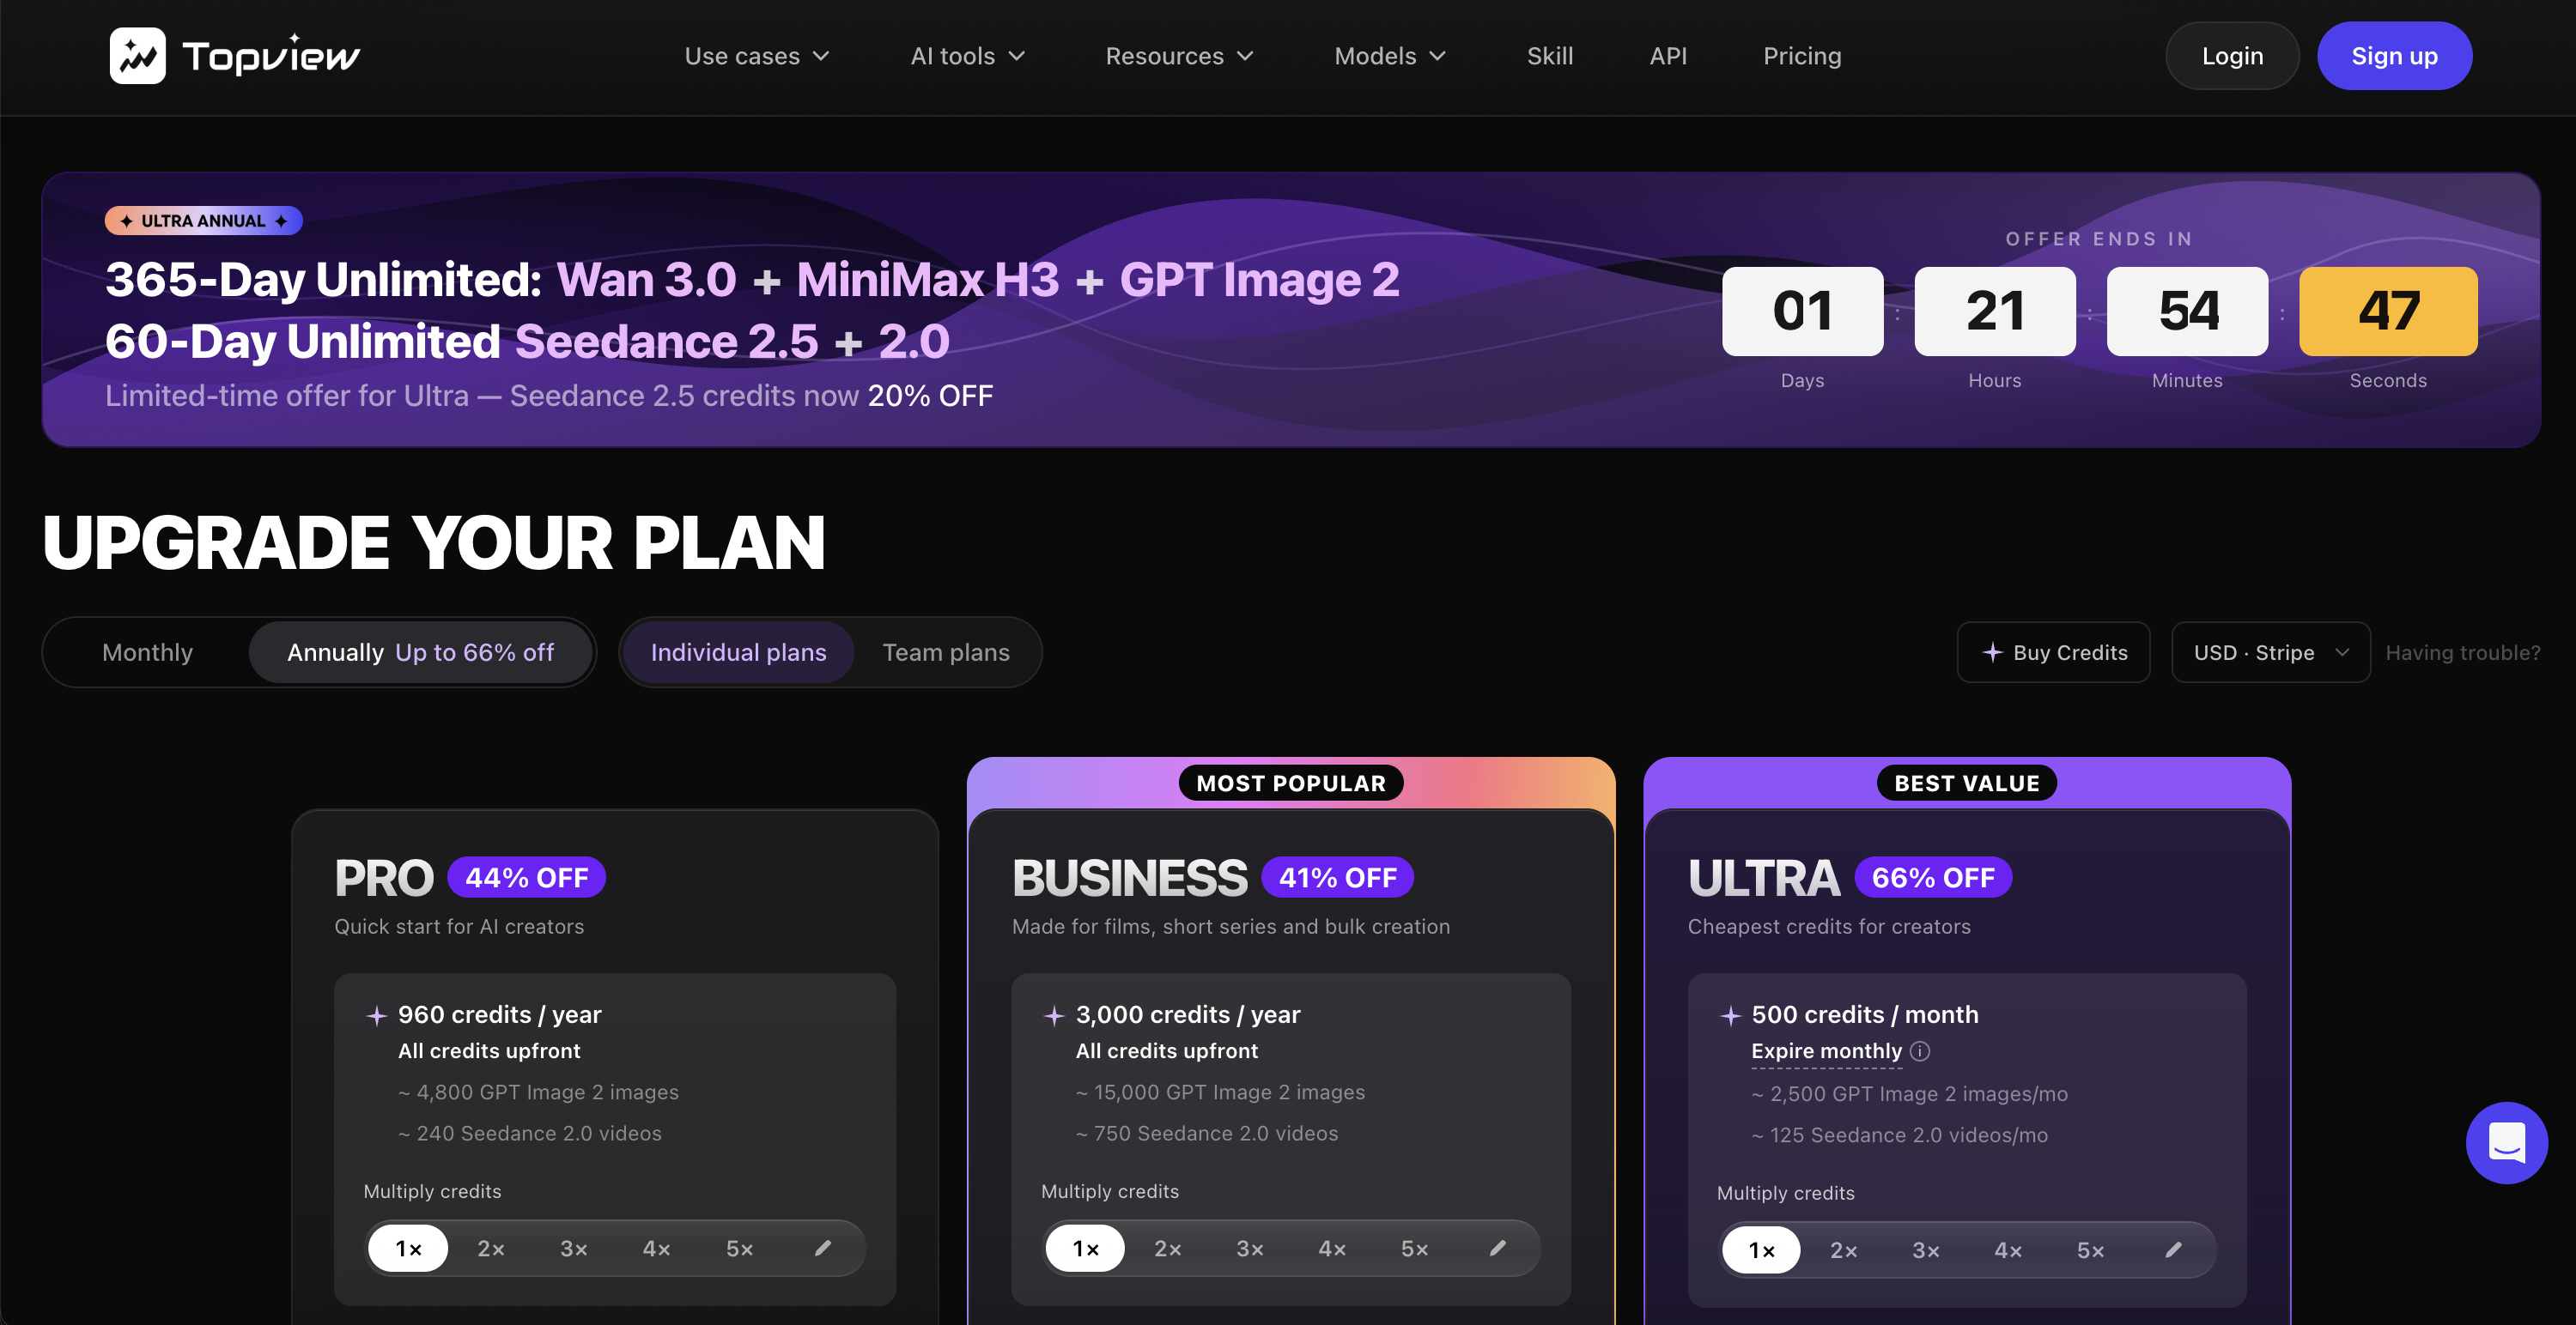The image size is (2576, 1325).
Task: Click the 41% OFF badge on BUSINESS
Action: (1338, 877)
